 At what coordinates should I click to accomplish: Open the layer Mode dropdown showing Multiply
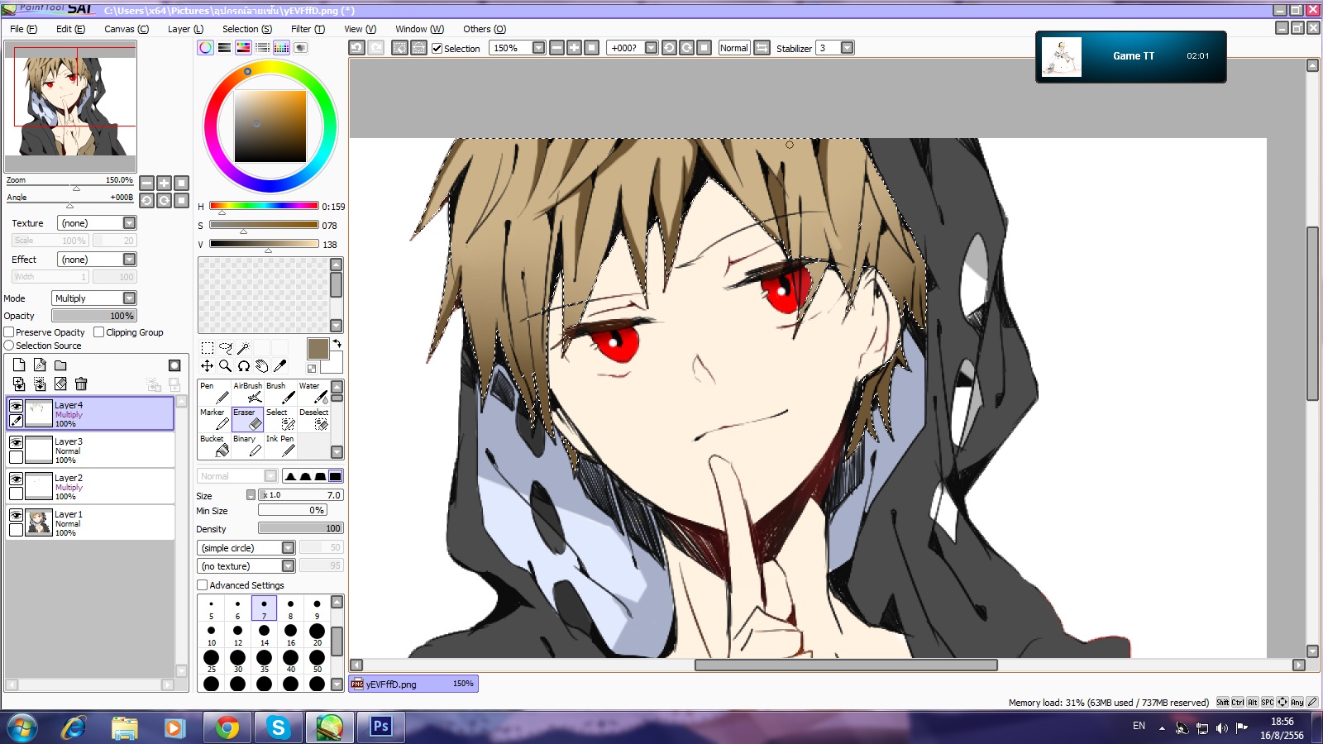[x=94, y=298]
